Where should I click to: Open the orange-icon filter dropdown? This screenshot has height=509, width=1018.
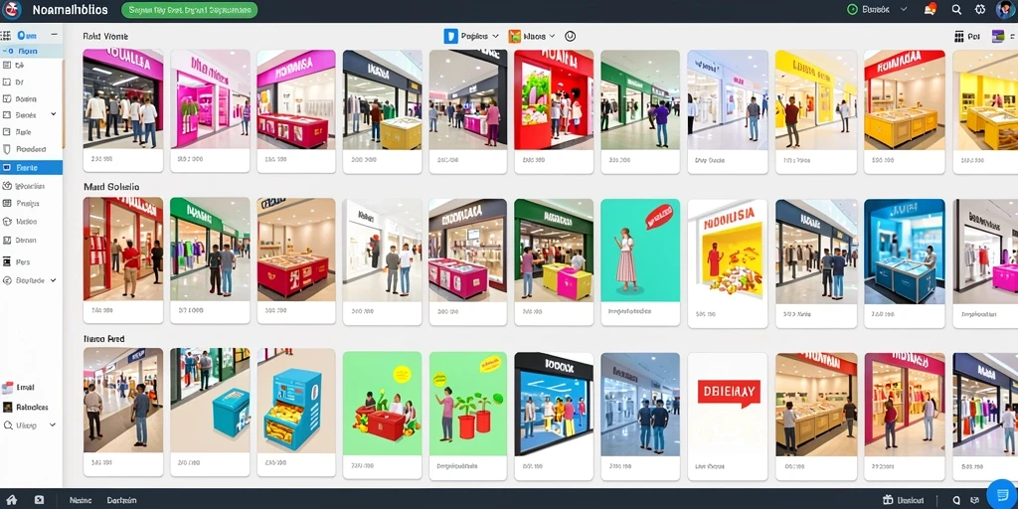point(532,37)
